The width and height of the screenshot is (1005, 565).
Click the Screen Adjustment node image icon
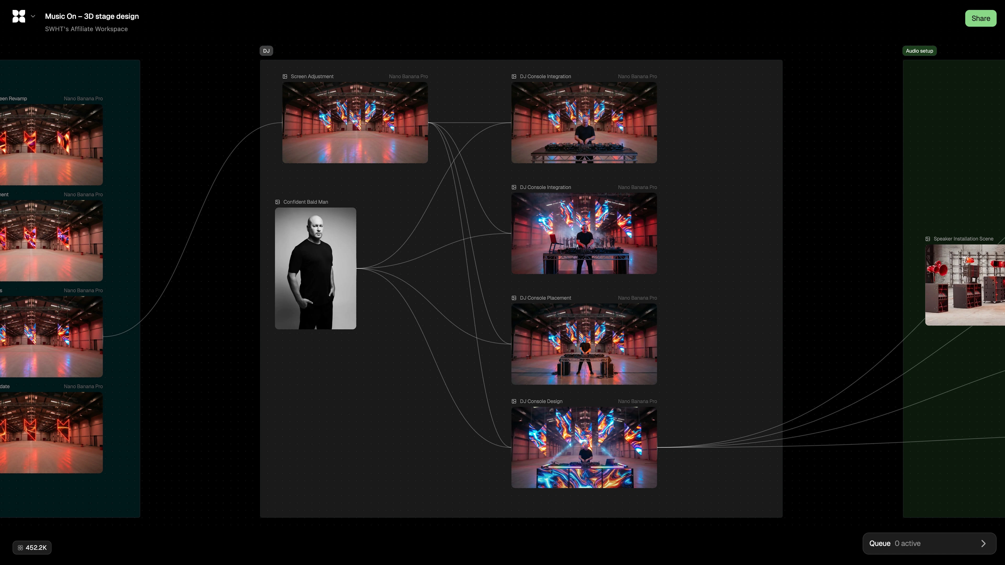click(x=285, y=76)
